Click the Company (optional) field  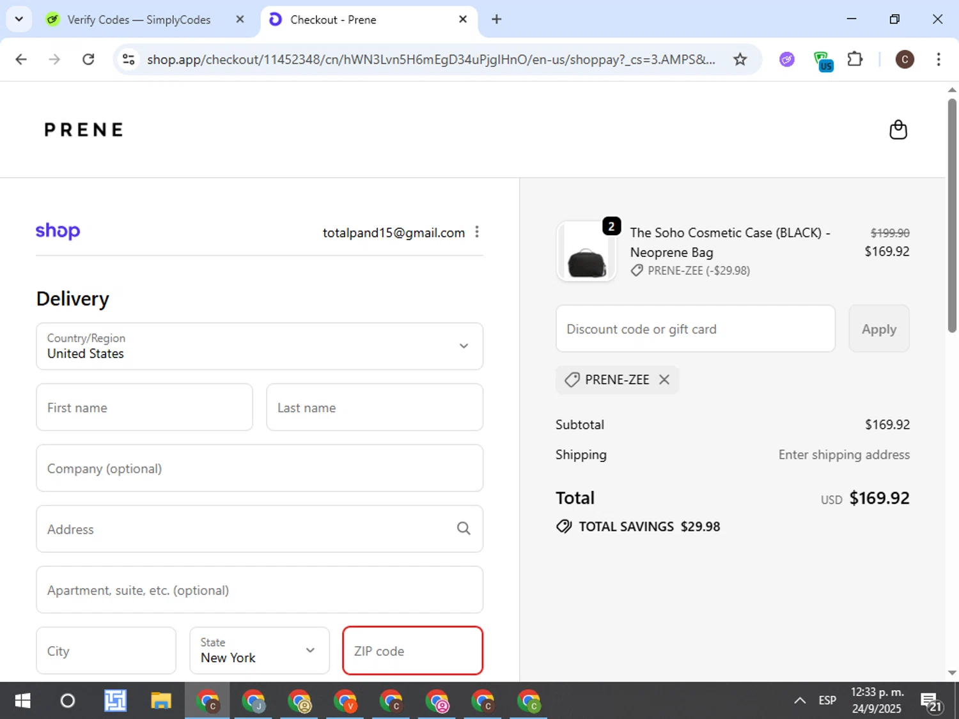260,468
